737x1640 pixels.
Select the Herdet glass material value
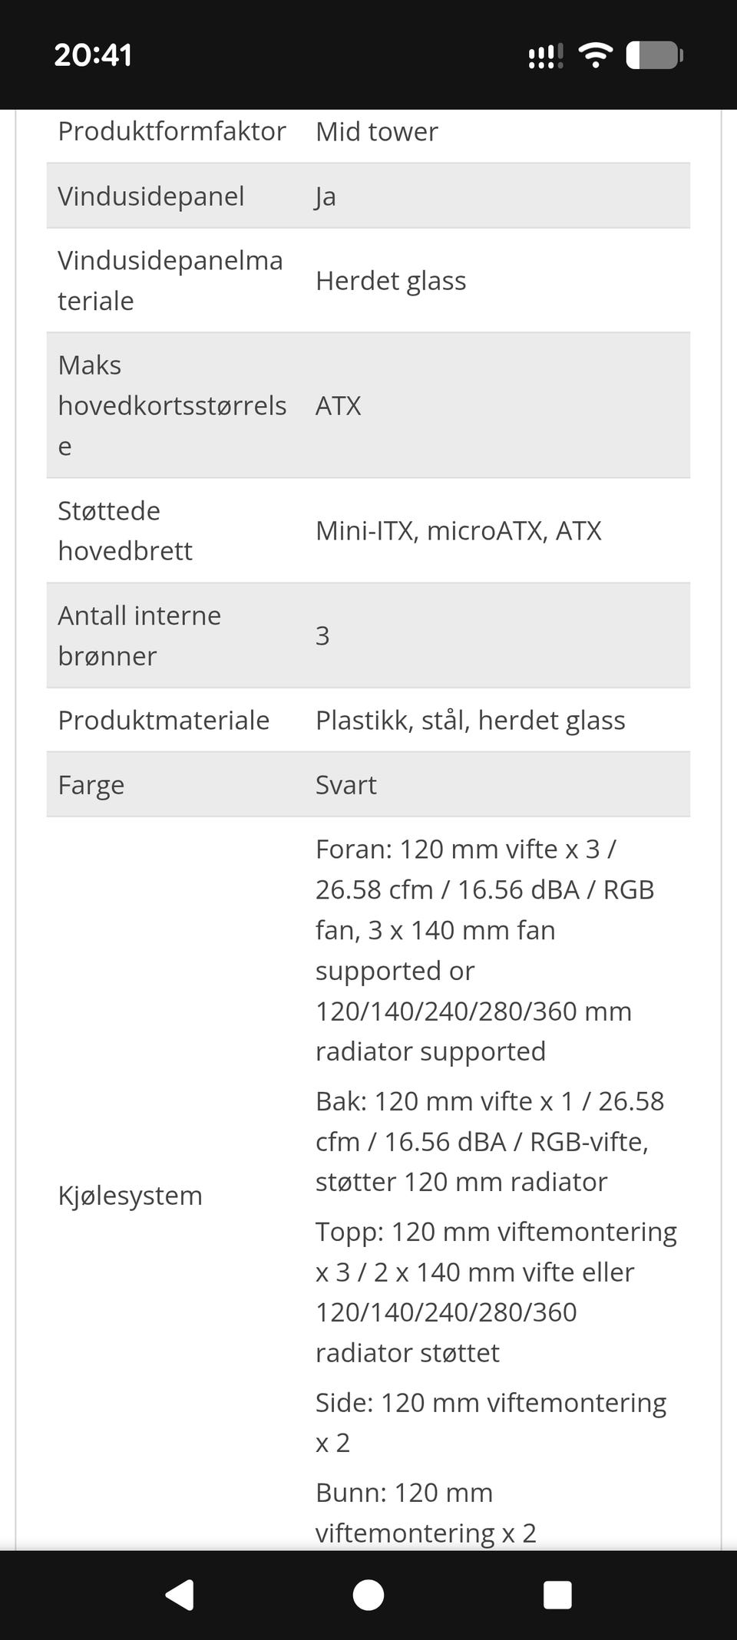391,281
